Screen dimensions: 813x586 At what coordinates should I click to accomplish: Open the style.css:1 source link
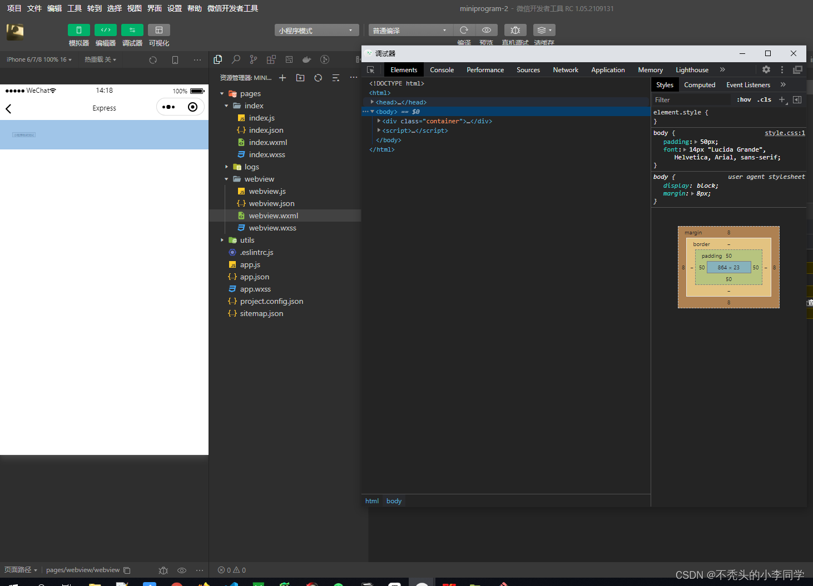pyautogui.click(x=785, y=133)
